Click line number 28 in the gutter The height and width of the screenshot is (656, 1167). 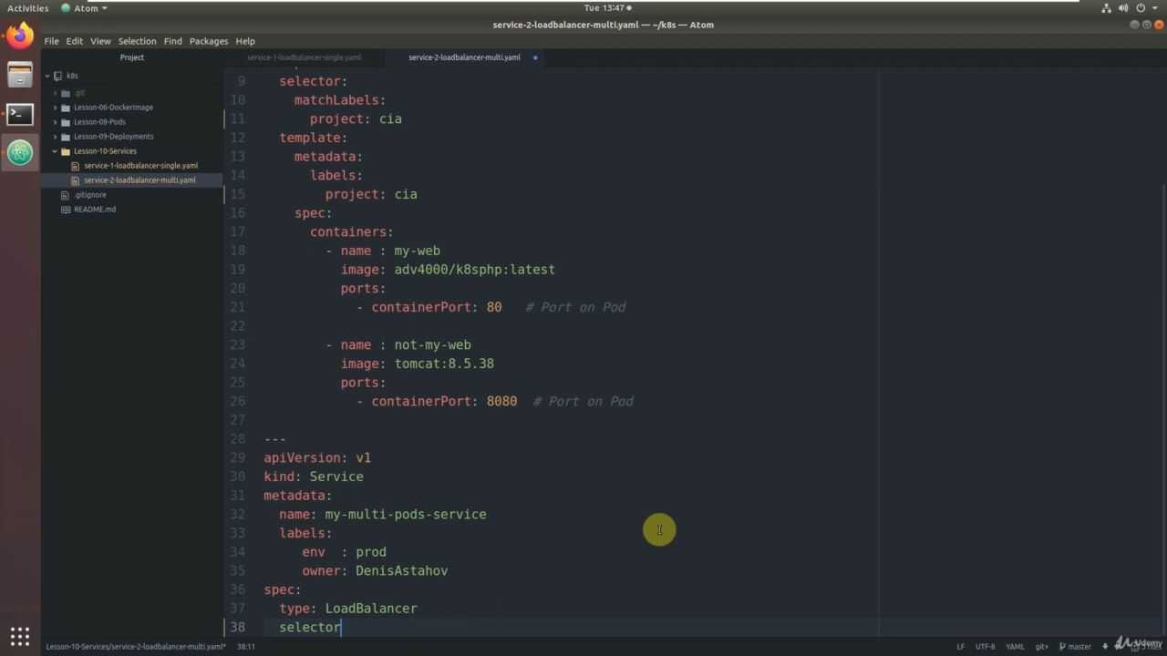[237, 438]
